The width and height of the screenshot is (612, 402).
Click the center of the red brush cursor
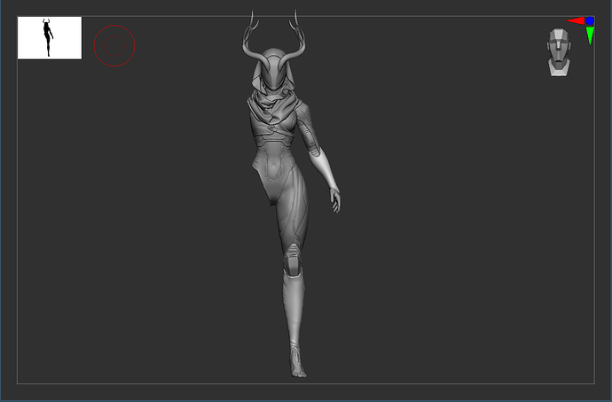(x=114, y=45)
